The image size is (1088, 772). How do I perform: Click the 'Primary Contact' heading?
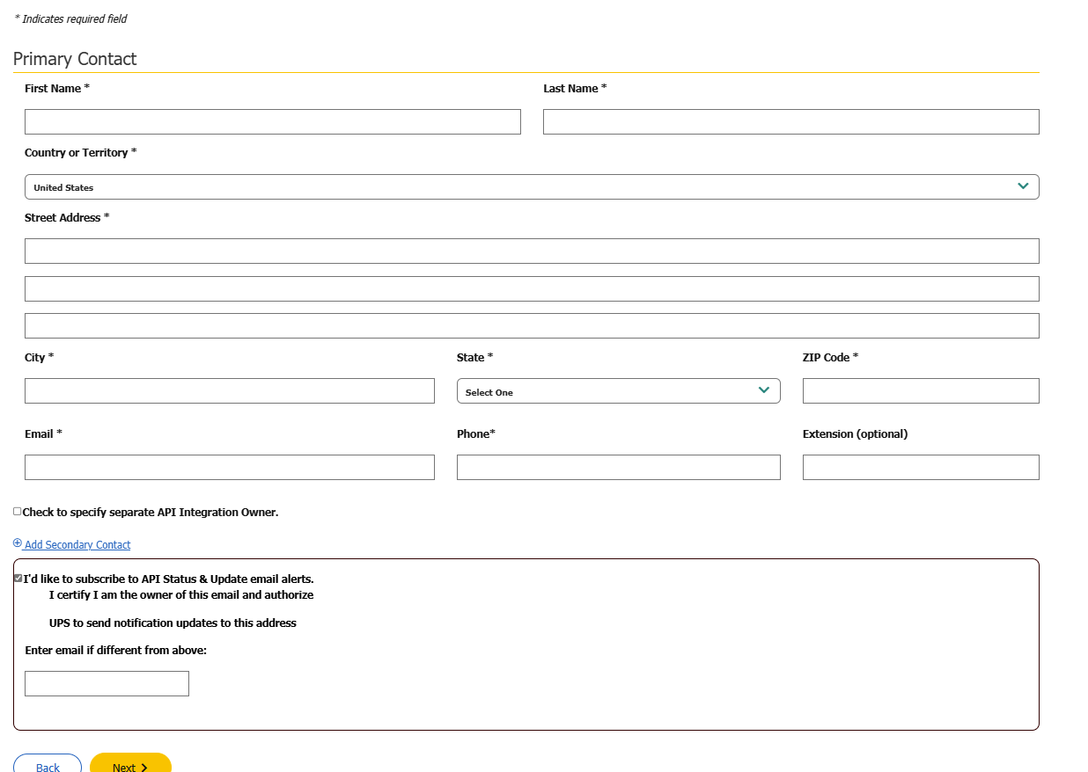pyautogui.click(x=75, y=59)
